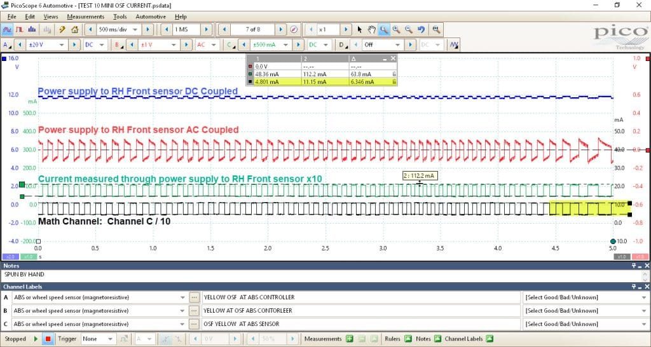This screenshot has height=347, width=651.
Task: Decrease the sample count from 1 MS
Action: point(167,29)
